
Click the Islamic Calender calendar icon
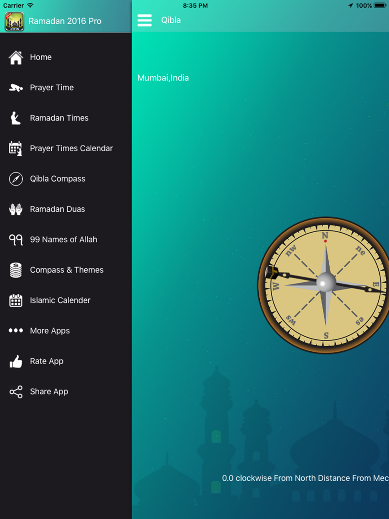(16, 300)
